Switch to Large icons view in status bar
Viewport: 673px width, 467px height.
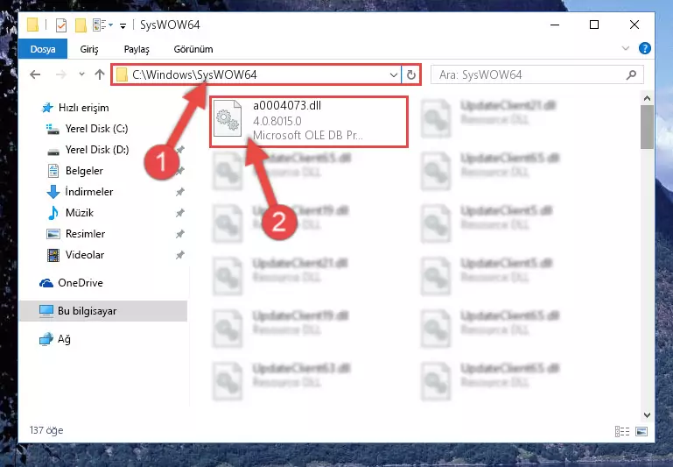point(641,431)
